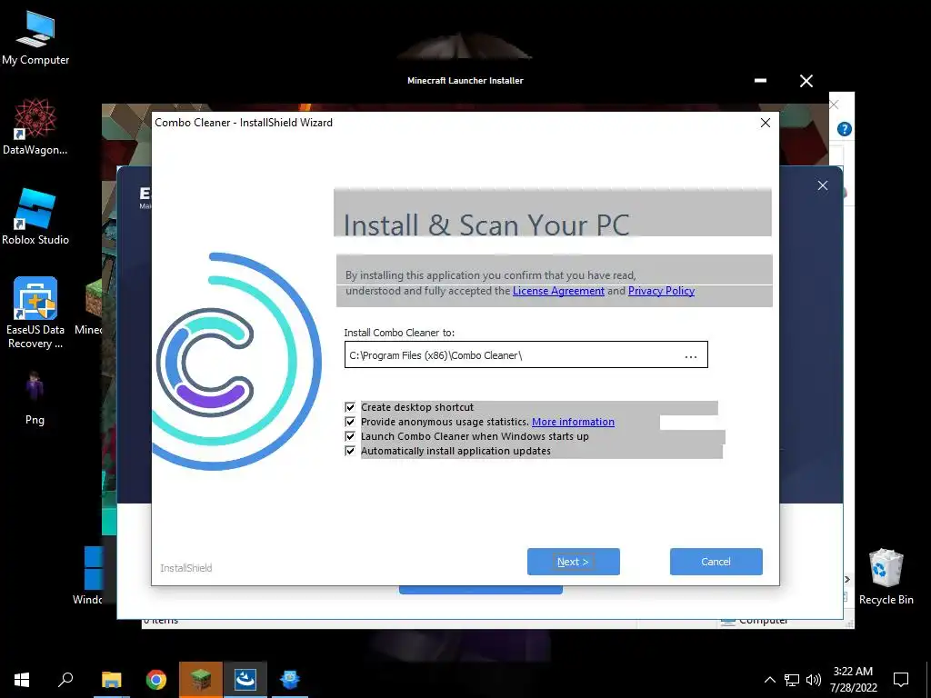Open Google Chrome from the taskbar
Viewport: 931px width, 698px height.
[156, 680]
